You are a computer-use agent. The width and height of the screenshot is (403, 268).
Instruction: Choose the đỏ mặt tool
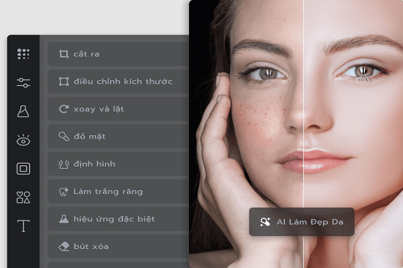tap(118, 136)
